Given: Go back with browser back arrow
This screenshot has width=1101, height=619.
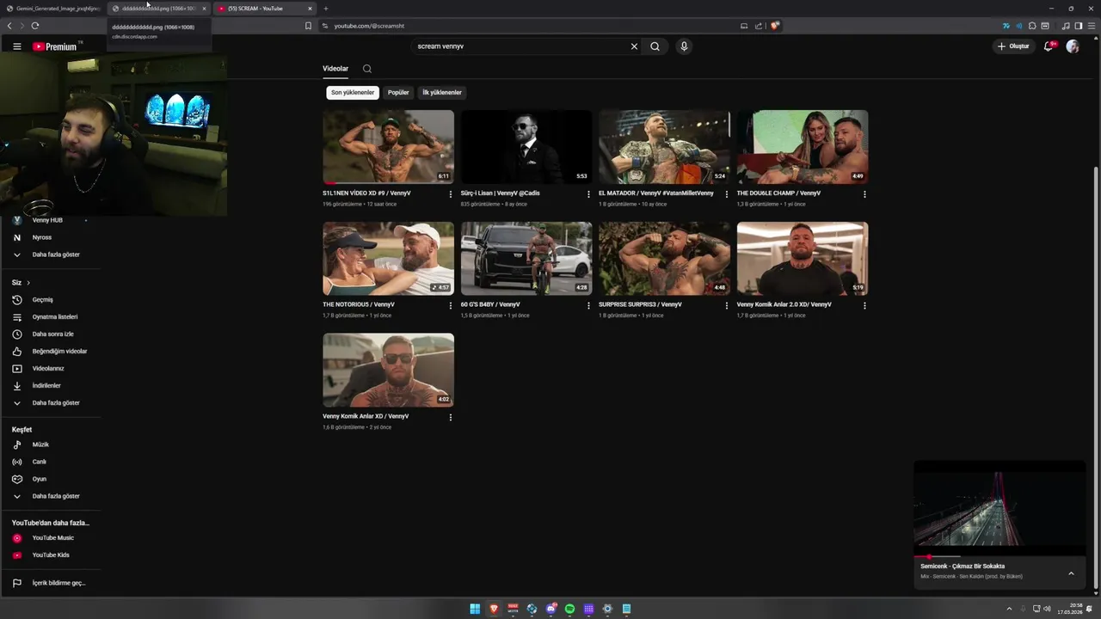Looking at the screenshot, I should coord(9,26).
